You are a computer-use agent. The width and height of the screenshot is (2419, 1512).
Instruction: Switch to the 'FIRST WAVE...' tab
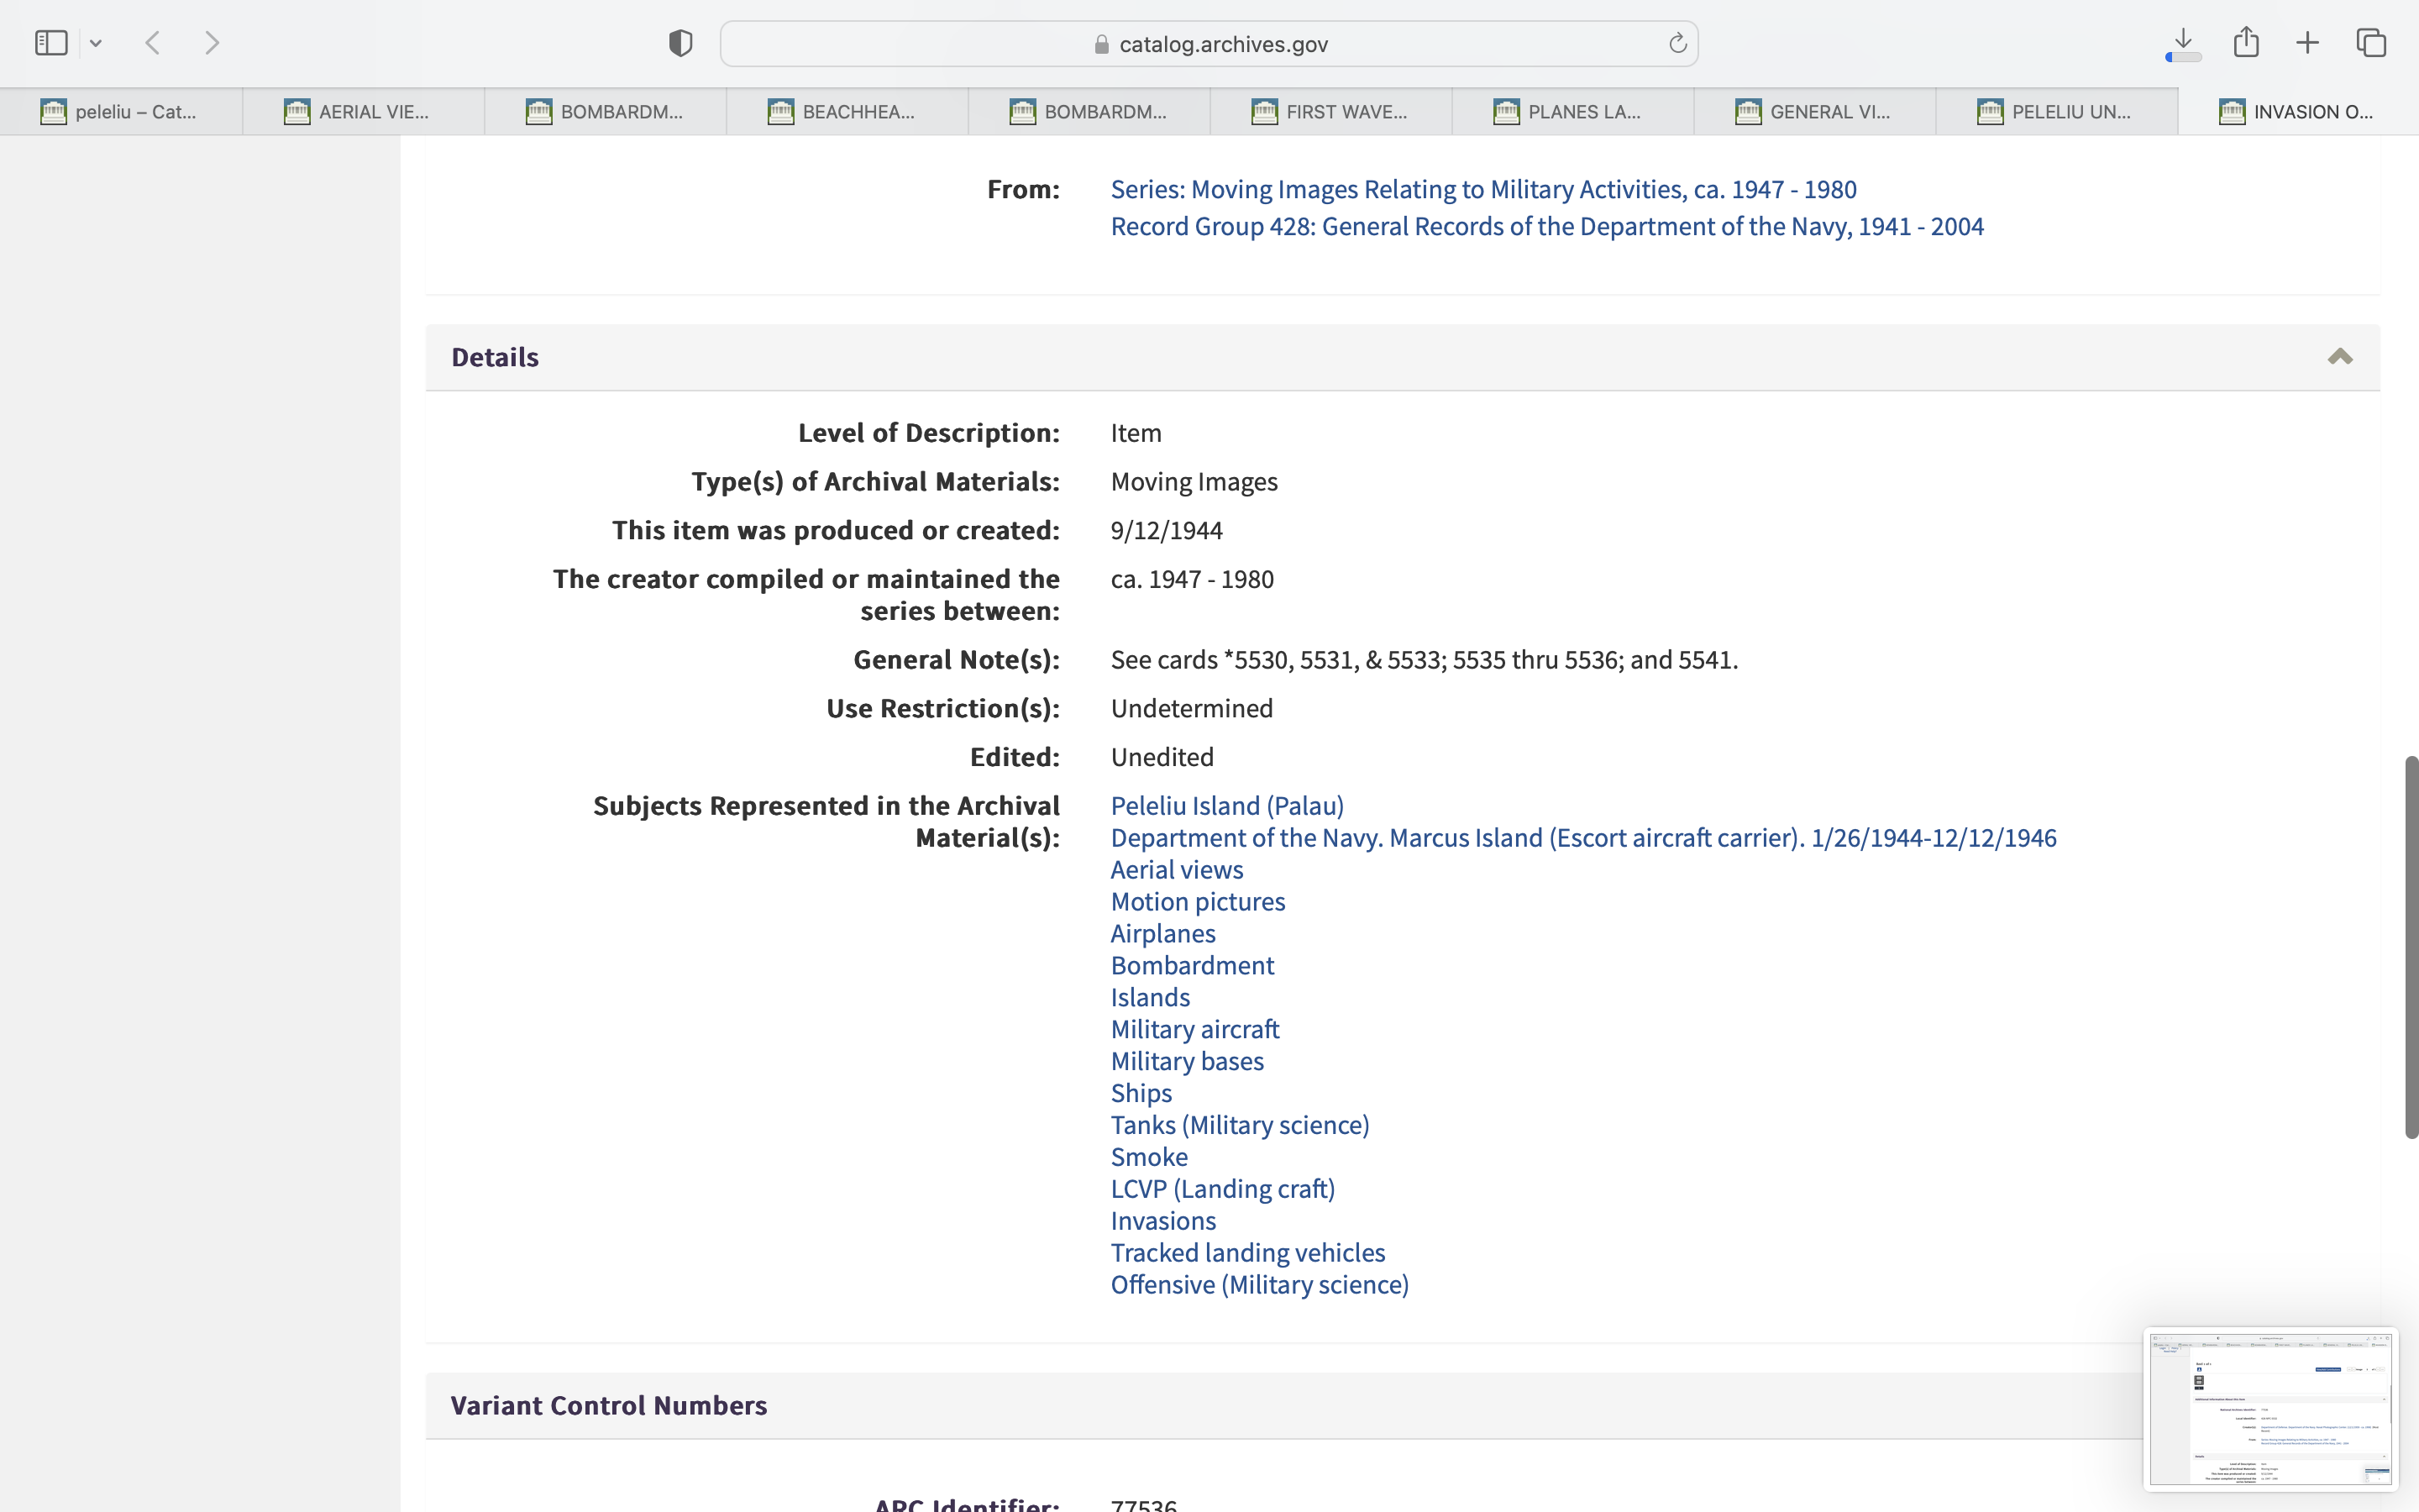[1330, 112]
